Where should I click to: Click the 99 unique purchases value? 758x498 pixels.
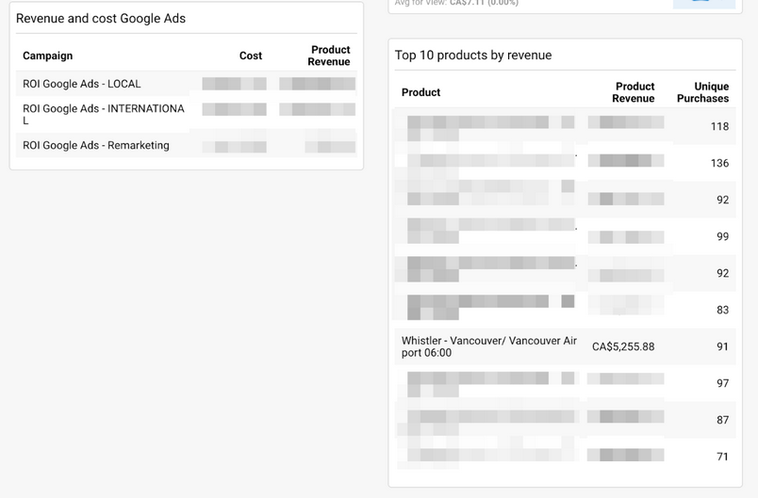tap(722, 236)
